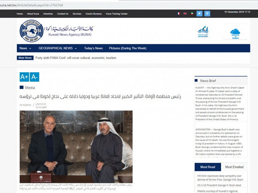Select the Most Read tab
The image size is (258, 193).
pyautogui.click(x=207, y=167)
